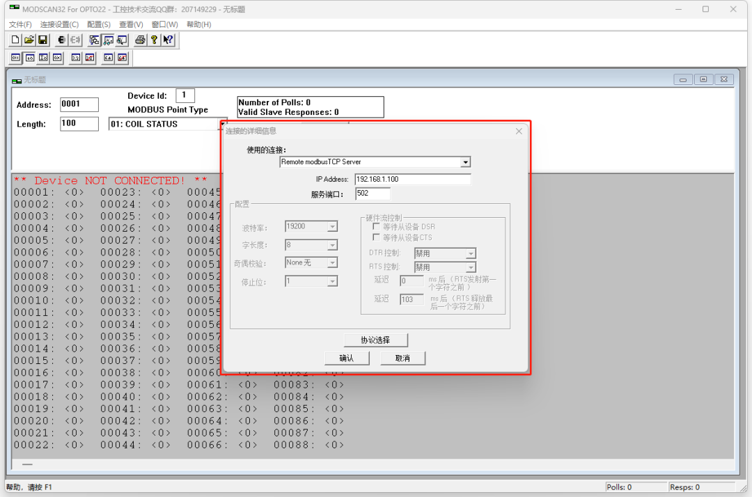Select the 64-bit floating point display icon
This screenshot has width=752, height=497.
pyautogui.click(x=121, y=58)
